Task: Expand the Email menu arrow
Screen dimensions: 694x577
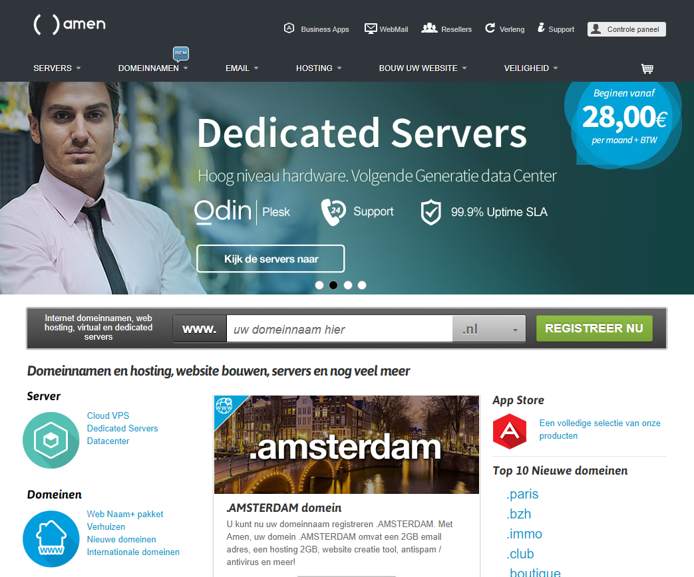Action: 256,68
